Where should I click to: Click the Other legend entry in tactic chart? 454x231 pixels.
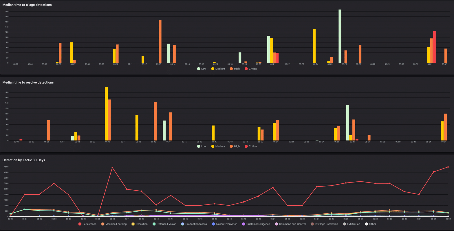370,224
